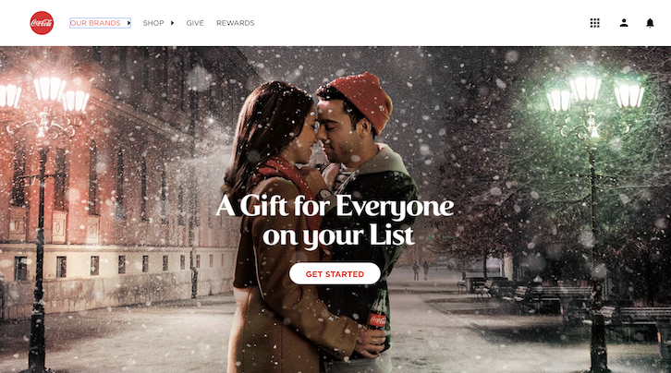Image resolution: width=671 pixels, height=373 pixels.
Task: Click the Coca-Cola logo home icon
Action: [x=42, y=23]
